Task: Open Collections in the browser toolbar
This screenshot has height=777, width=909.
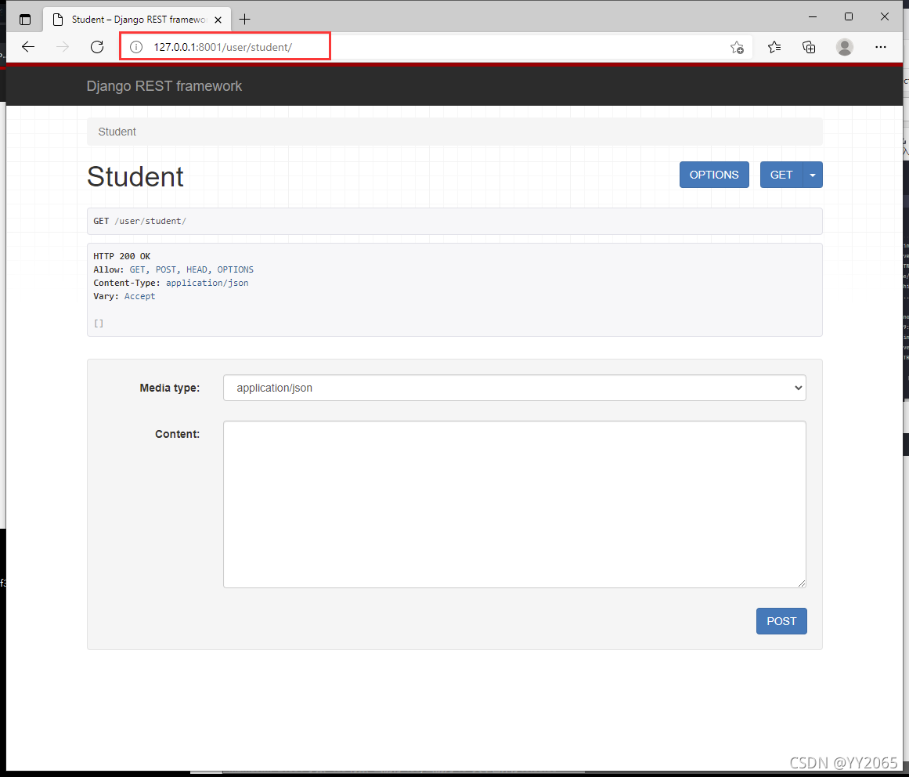Action: [809, 47]
